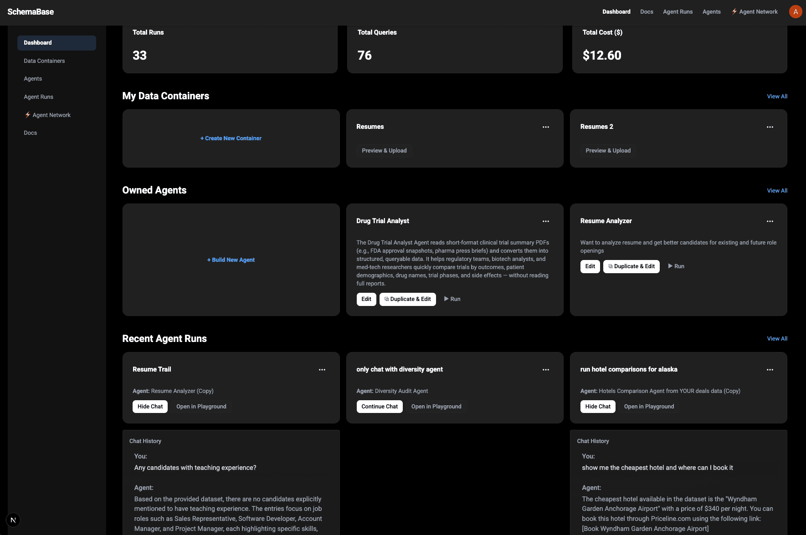
Task: View all Owned Agents
Action: click(x=777, y=190)
